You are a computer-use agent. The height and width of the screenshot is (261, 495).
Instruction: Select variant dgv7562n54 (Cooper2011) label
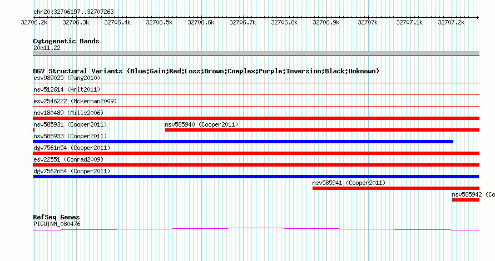coord(72,171)
